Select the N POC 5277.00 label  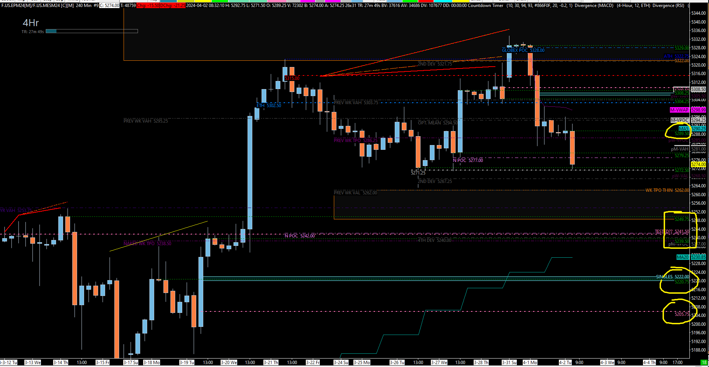(468, 160)
